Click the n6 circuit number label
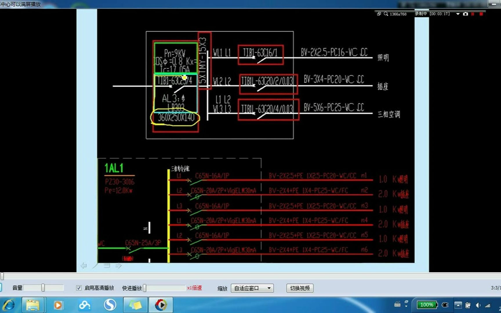Viewport: 501px width, 313px height. [x=364, y=250]
